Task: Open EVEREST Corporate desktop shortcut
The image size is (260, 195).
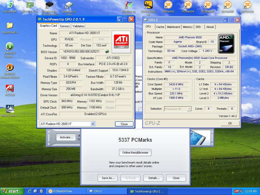Action: tap(10, 50)
